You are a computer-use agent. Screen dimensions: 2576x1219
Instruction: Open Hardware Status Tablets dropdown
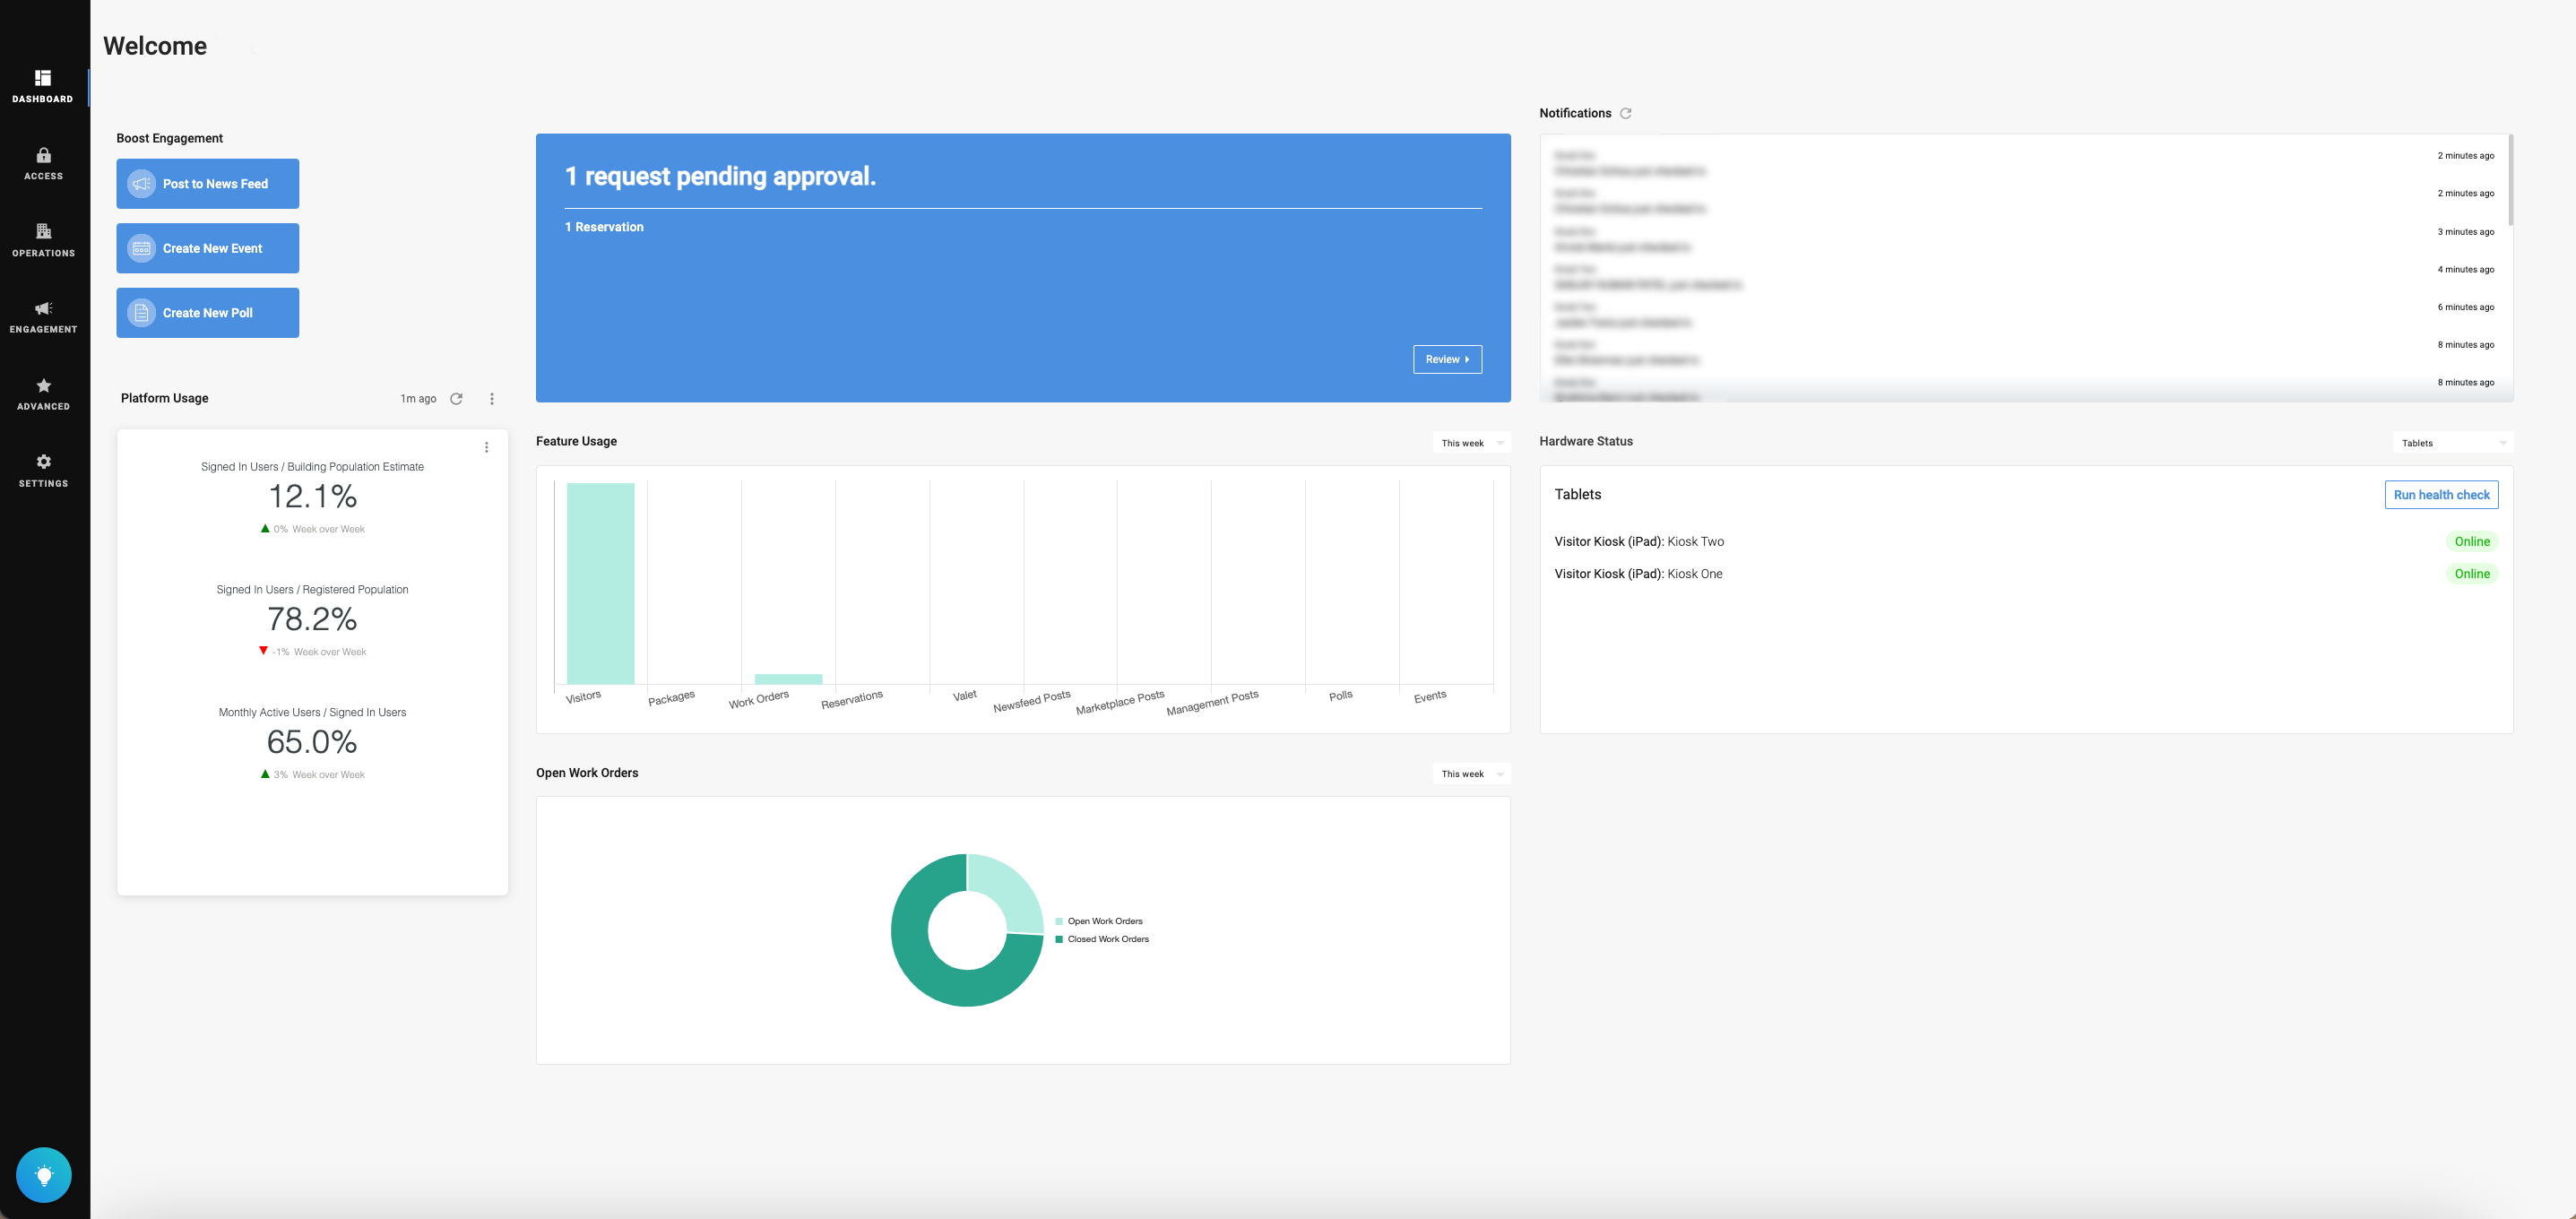coord(2452,443)
